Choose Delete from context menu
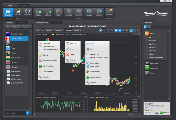 [73, 55]
